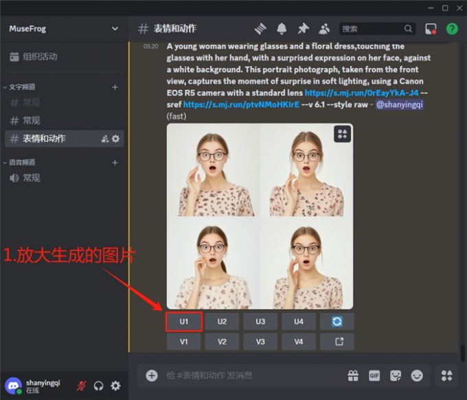The width and height of the screenshot is (467, 400).
Task: Click the V1 variation button
Action: [x=184, y=342]
